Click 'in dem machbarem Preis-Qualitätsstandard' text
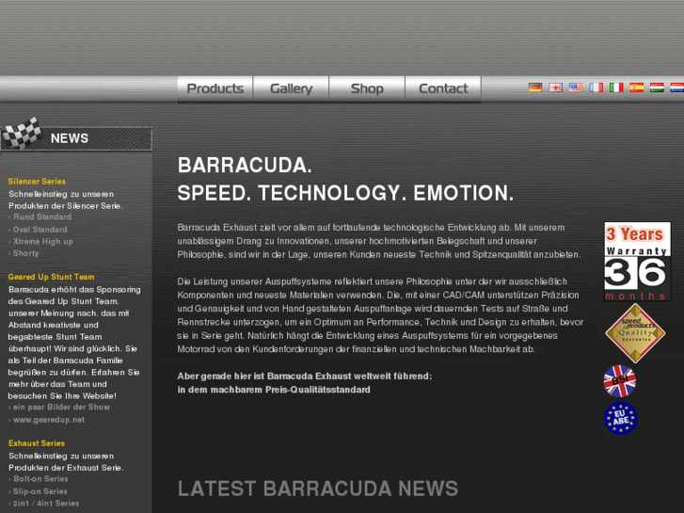684x513 pixels. pyautogui.click(x=274, y=390)
